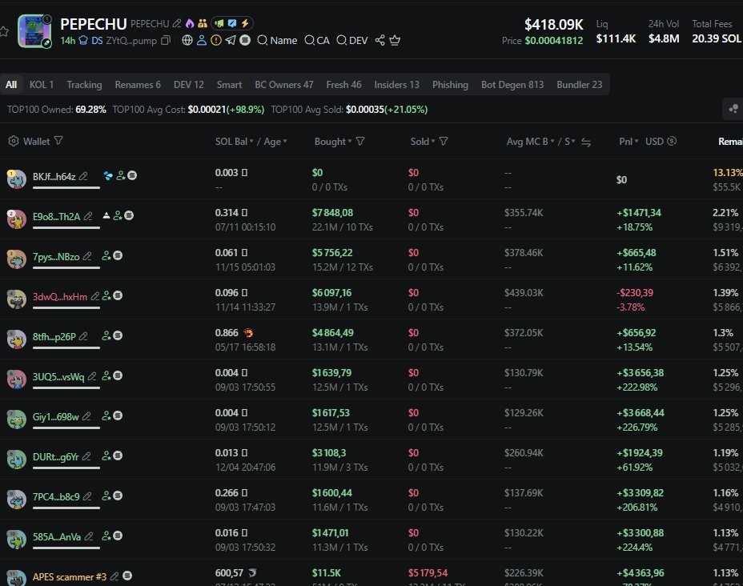Copy the ZYtQ...pump contract address
The height and width of the screenshot is (586, 743).
[166, 41]
